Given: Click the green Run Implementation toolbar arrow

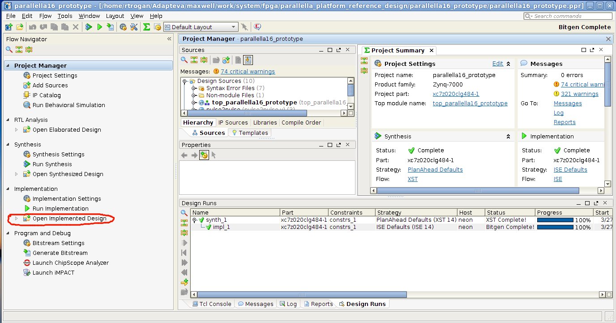Looking at the screenshot, I should coord(99,27).
